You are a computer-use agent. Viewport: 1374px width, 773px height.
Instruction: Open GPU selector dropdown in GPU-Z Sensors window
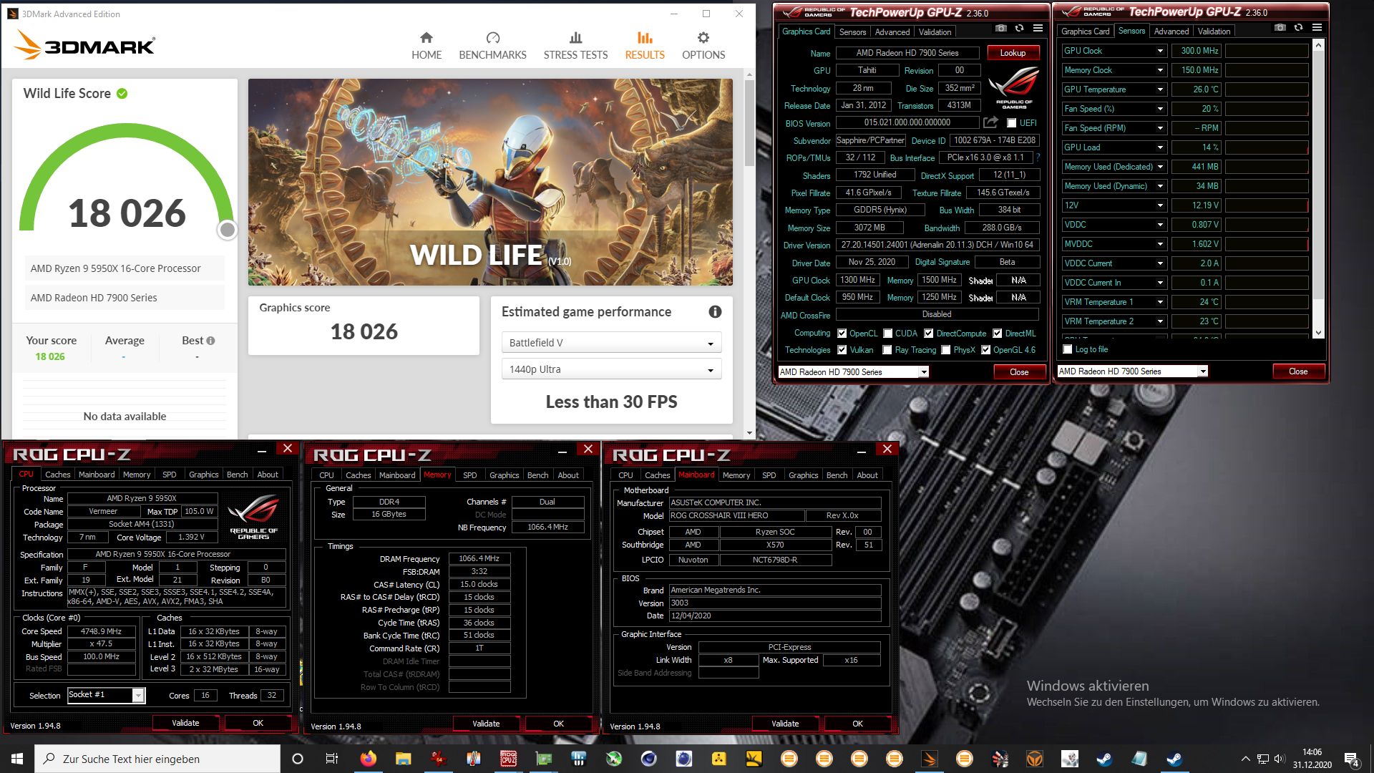(x=1132, y=371)
